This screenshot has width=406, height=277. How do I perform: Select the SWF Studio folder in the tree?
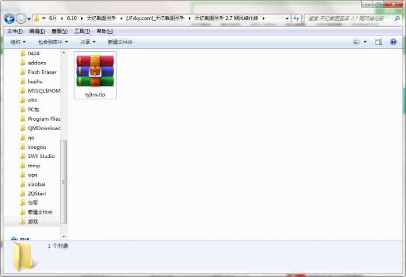[x=41, y=156]
